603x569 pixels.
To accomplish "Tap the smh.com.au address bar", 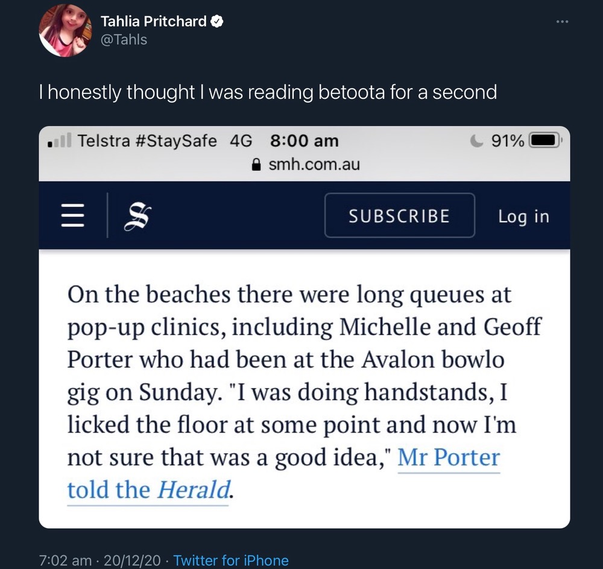I will click(313, 164).
